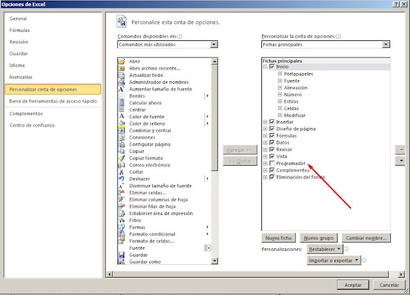Click the Deshacer undo icon
410x295 pixels.
pyautogui.click(x=121, y=179)
